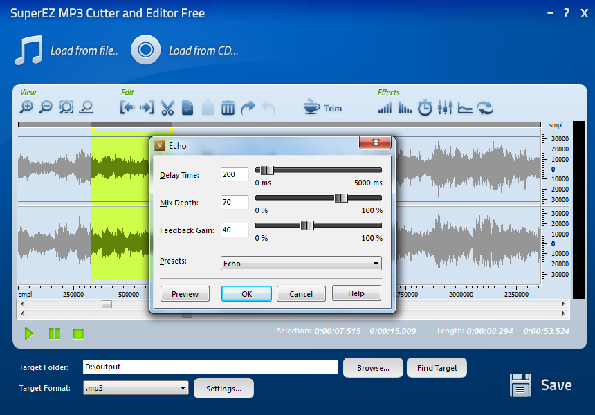Viewport: 595px width, 415px height.
Task: Stop playback with the green stop button
Action: pyautogui.click(x=78, y=334)
